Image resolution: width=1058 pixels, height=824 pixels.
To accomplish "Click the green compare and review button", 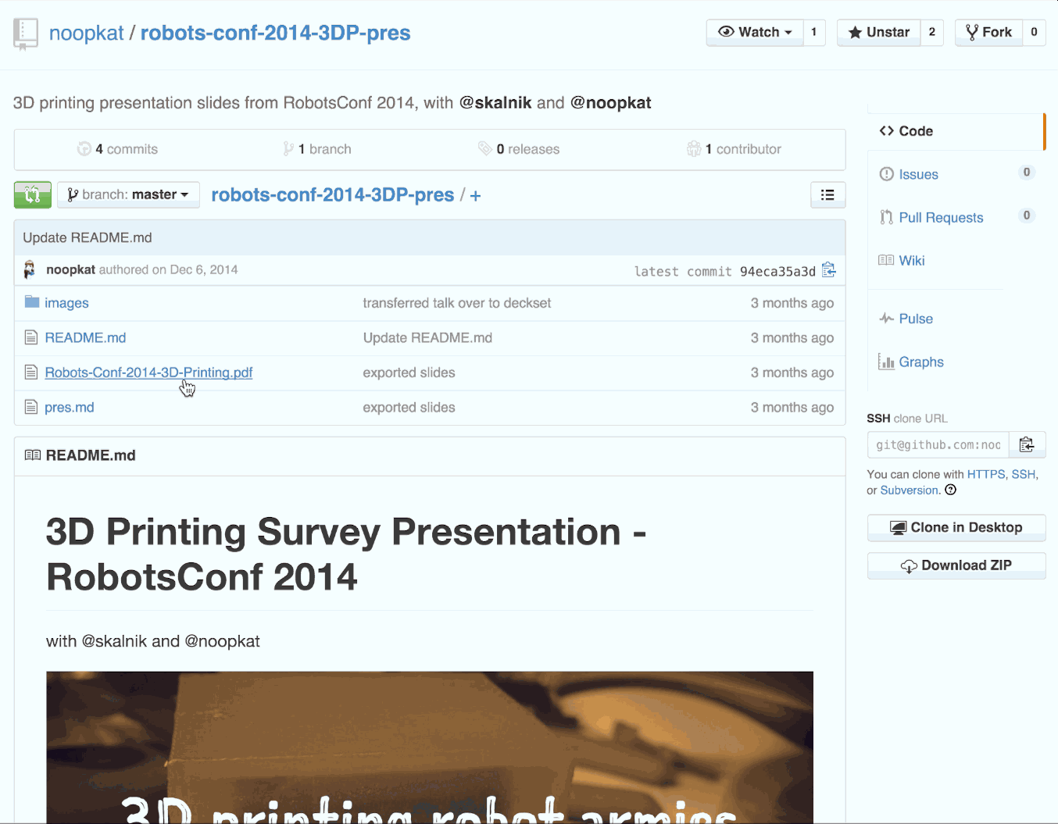I will click(x=32, y=194).
